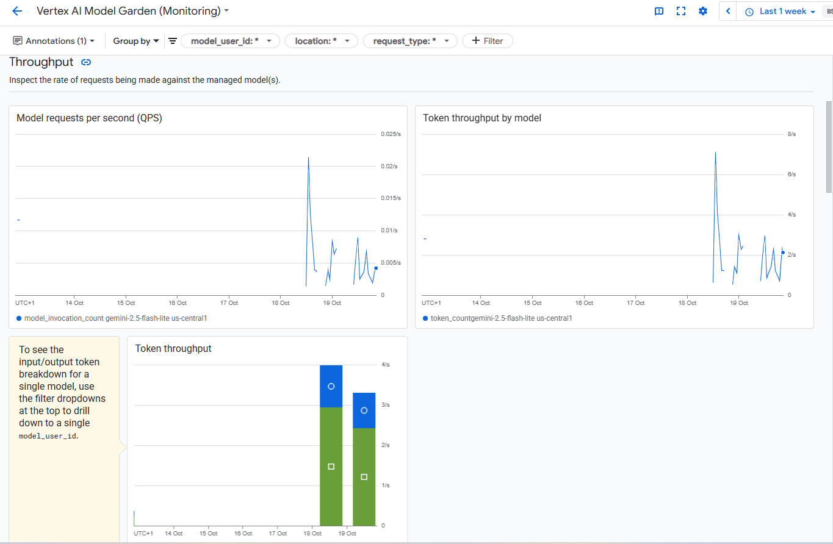This screenshot has width=833, height=544.
Task: Open the request_type filter dropdown
Action: [410, 41]
